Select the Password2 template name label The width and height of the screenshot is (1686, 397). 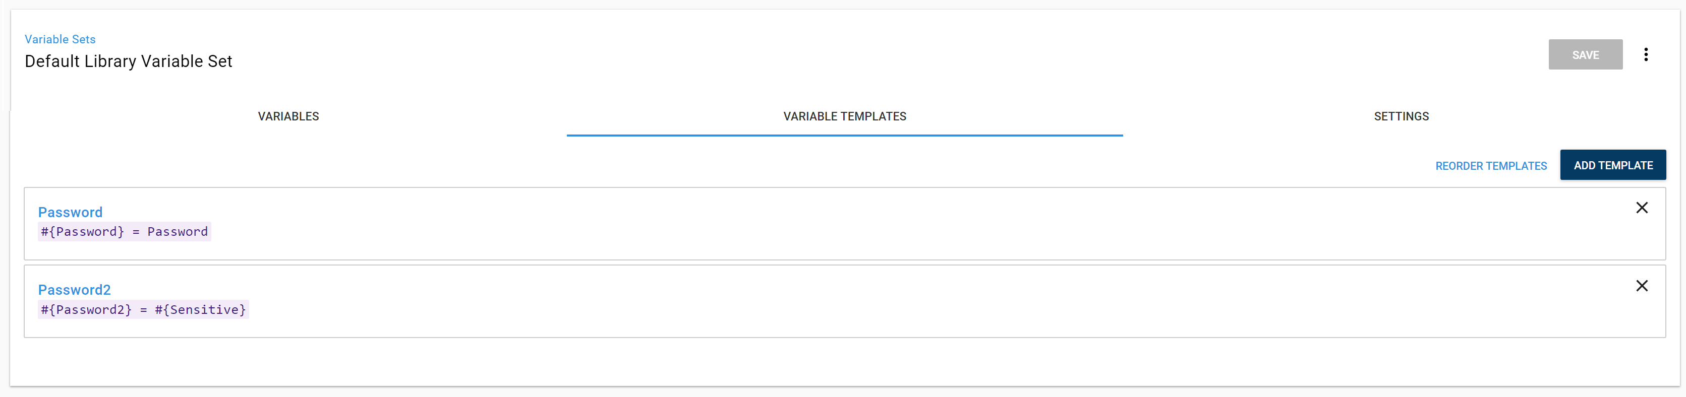(74, 289)
